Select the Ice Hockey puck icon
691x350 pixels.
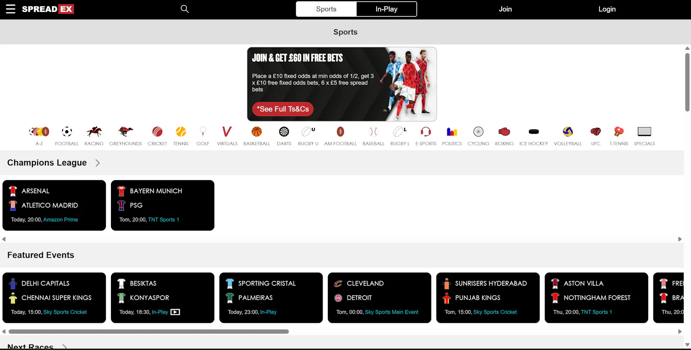click(534, 131)
